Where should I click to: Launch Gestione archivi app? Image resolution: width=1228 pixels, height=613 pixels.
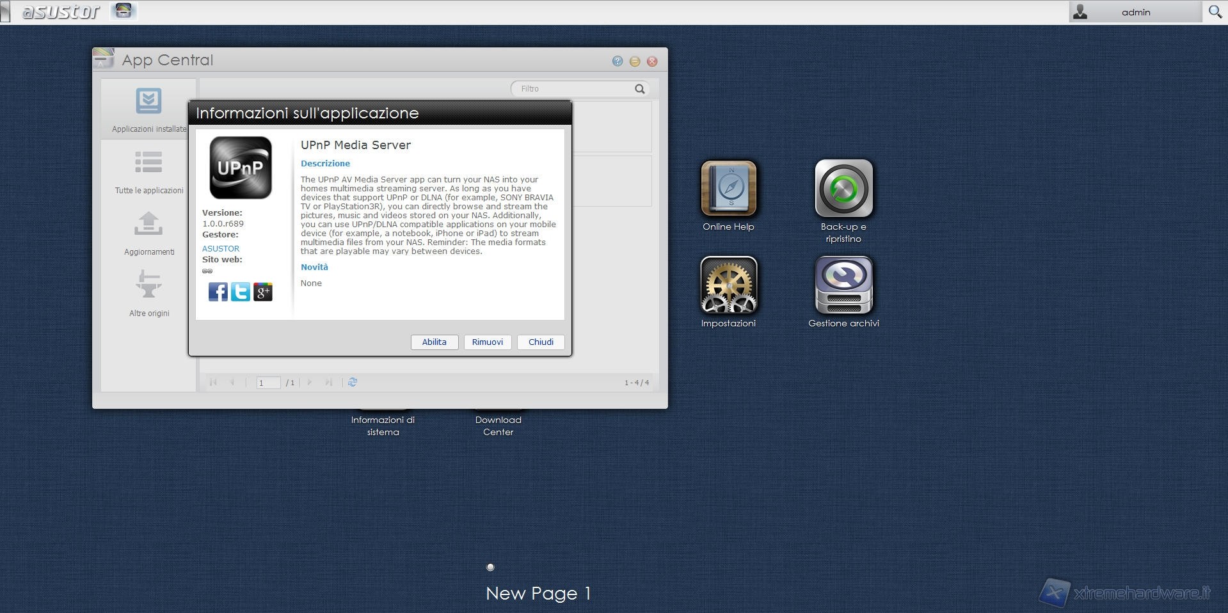pos(843,285)
